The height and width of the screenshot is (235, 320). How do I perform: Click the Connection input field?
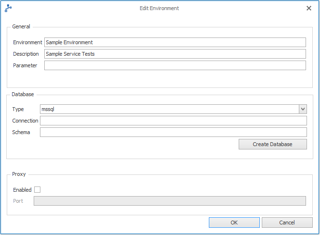tap(173, 121)
